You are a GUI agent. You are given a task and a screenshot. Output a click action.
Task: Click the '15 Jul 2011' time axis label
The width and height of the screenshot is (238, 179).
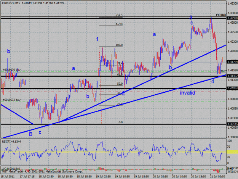click(8, 176)
